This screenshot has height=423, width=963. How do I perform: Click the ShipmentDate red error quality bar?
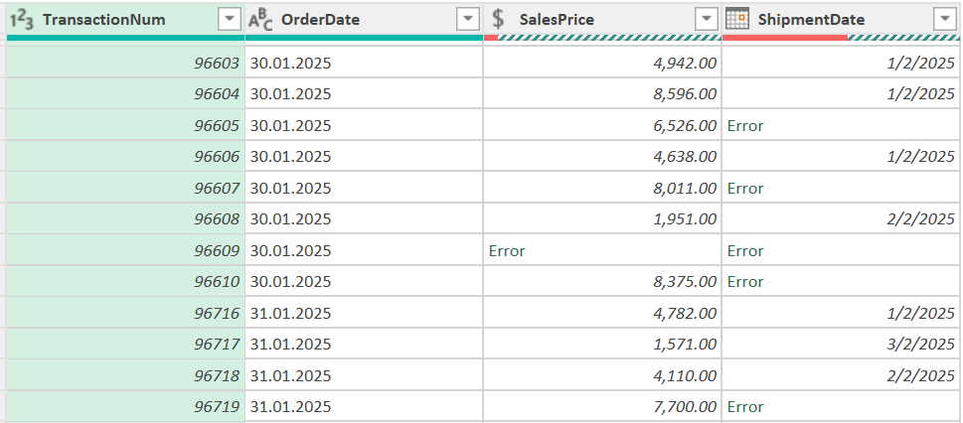click(784, 39)
